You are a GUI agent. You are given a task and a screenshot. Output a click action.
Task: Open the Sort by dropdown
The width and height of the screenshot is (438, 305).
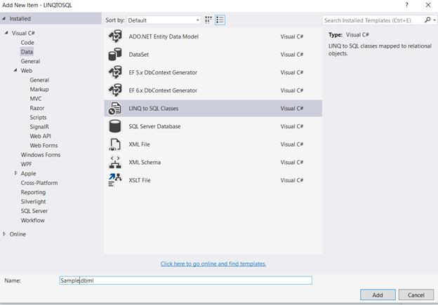(164, 20)
